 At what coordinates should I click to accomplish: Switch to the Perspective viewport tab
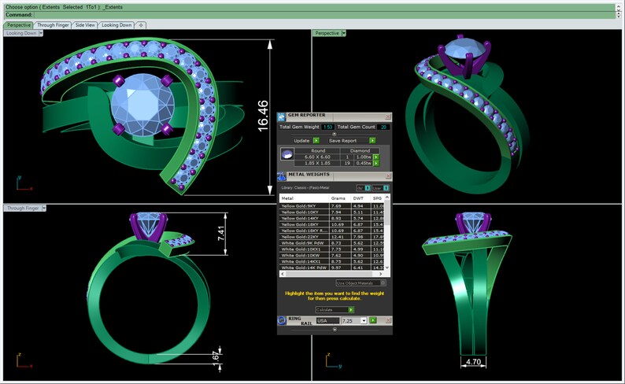pyautogui.click(x=18, y=25)
